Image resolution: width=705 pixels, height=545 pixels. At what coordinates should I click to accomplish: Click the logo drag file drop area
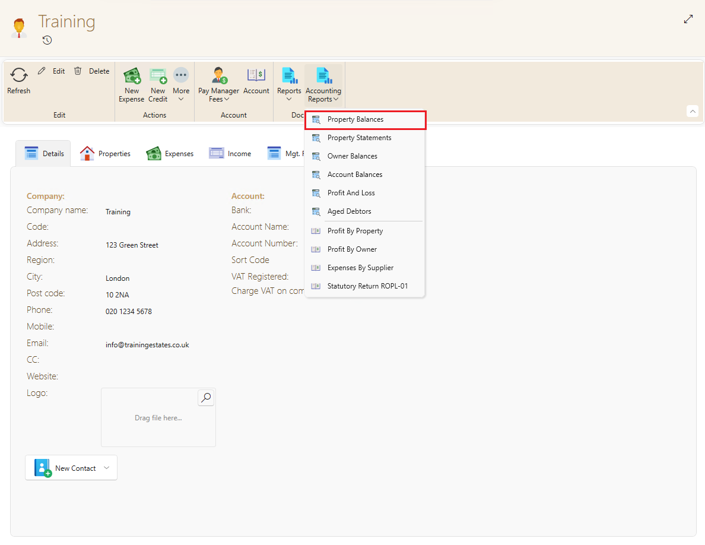click(x=158, y=418)
